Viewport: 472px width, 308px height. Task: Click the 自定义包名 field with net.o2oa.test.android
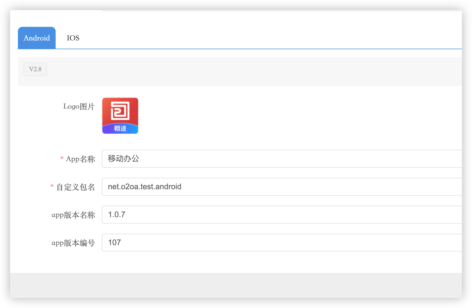point(280,187)
